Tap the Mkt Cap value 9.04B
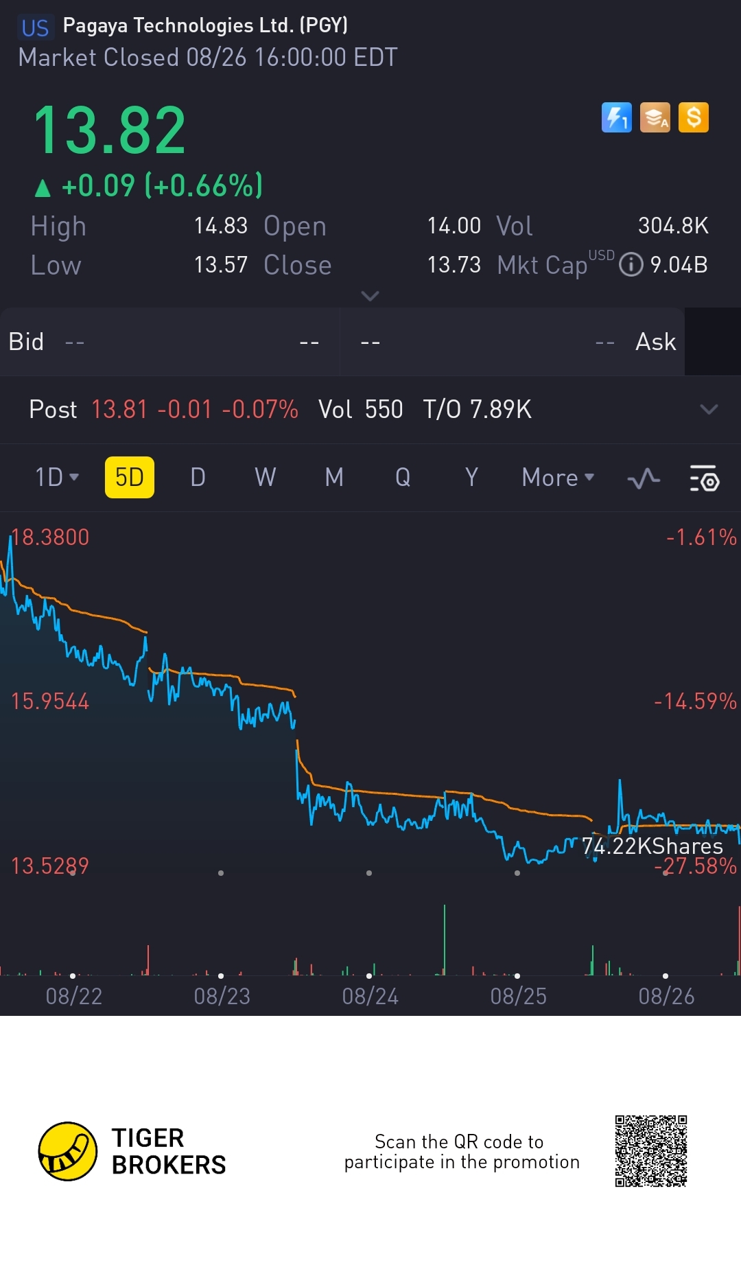 coord(679,265)
